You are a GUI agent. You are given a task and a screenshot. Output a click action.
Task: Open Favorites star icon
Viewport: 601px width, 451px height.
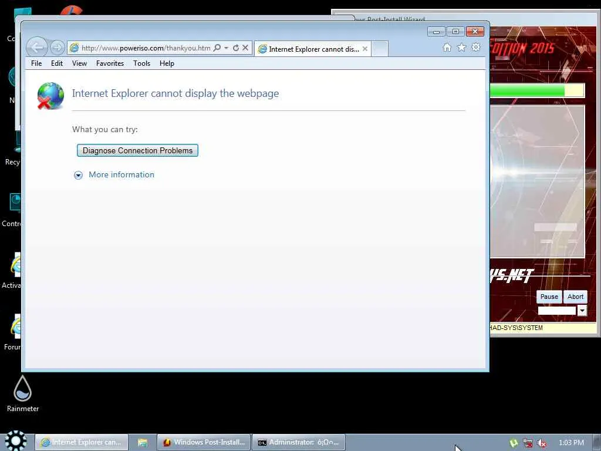(x=461, y=48)
